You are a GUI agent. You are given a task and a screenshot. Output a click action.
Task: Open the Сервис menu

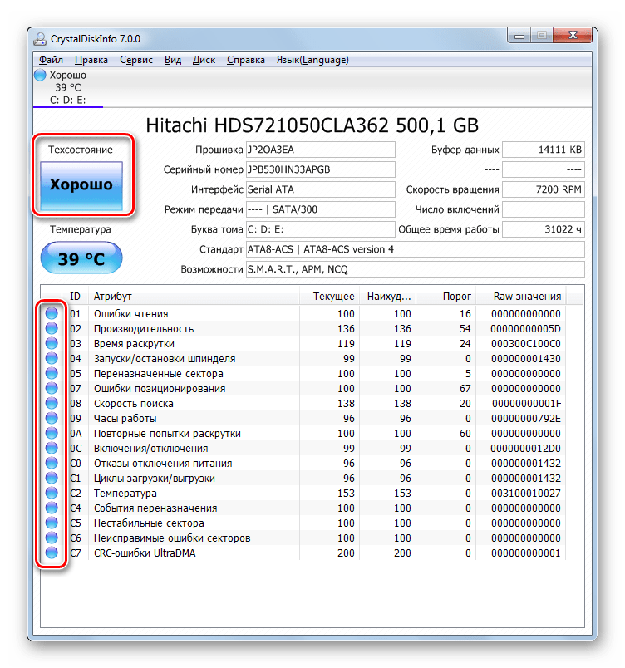[x=136, y=60]
